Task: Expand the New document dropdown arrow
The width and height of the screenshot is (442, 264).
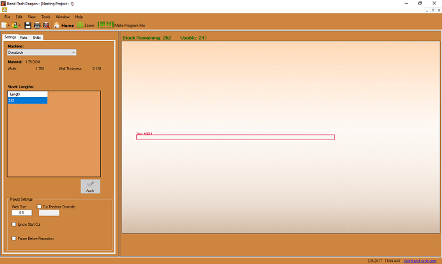Action: [10, 26]
